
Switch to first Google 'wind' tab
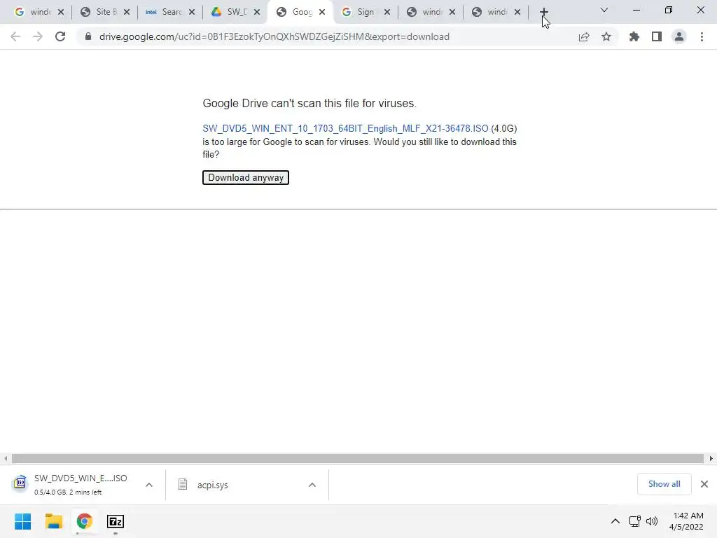(x=33, y=12)
